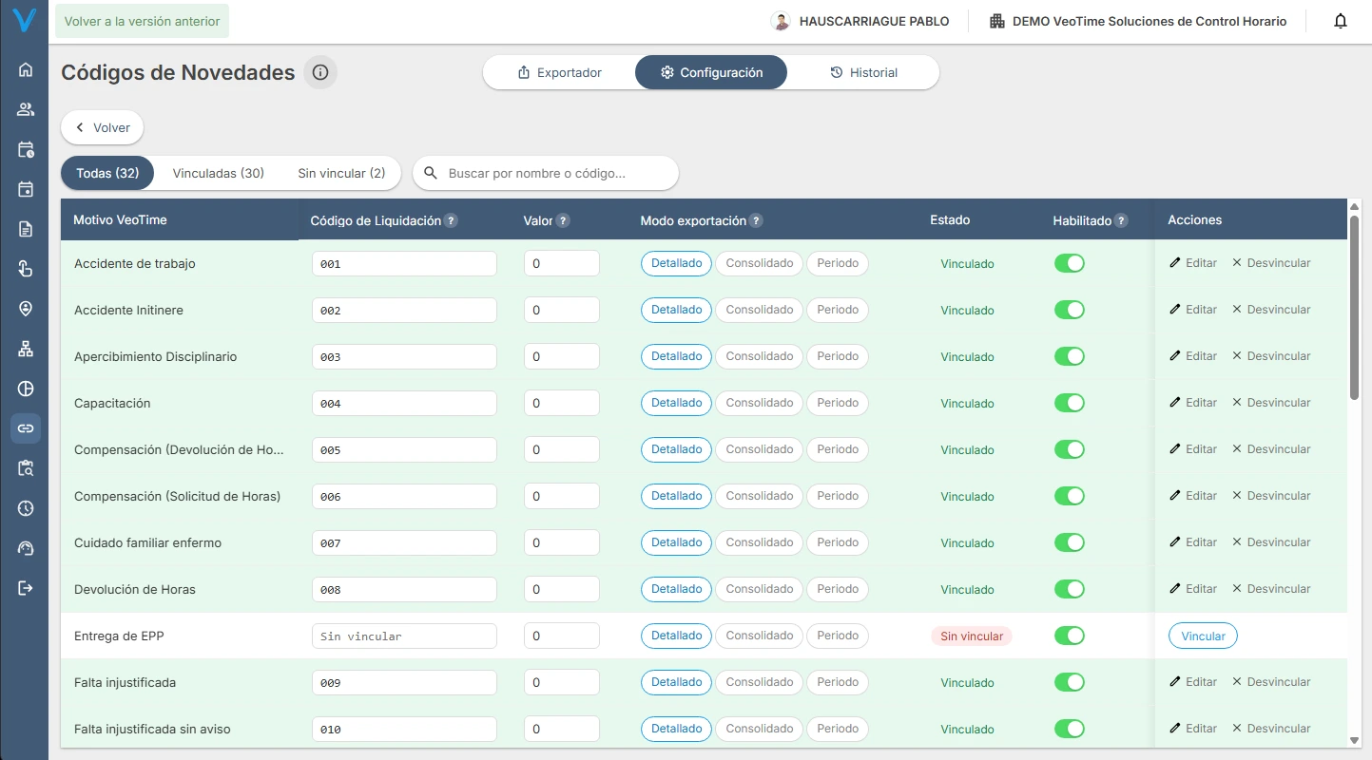Click help icon next to Código de Liquidación
1372x760 pixels.
tap(452, 220)
